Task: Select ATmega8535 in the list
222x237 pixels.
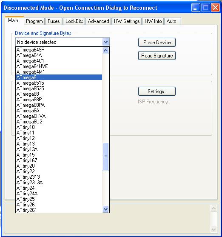Action: coord(59,89)
